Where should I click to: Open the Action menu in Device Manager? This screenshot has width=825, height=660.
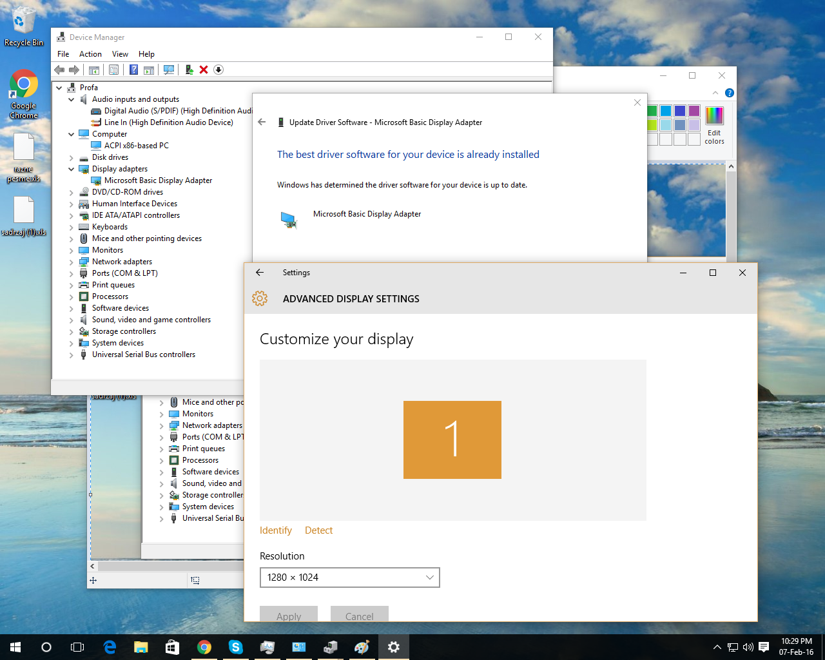click(x=90, y=54)
